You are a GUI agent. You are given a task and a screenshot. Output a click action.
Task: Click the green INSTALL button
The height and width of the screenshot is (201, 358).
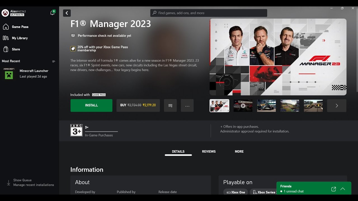pos(91,106)
